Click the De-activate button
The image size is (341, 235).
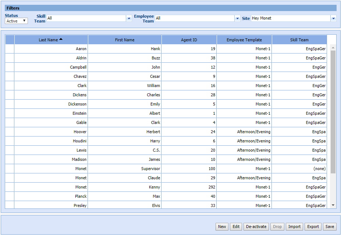tap(256, 227)
